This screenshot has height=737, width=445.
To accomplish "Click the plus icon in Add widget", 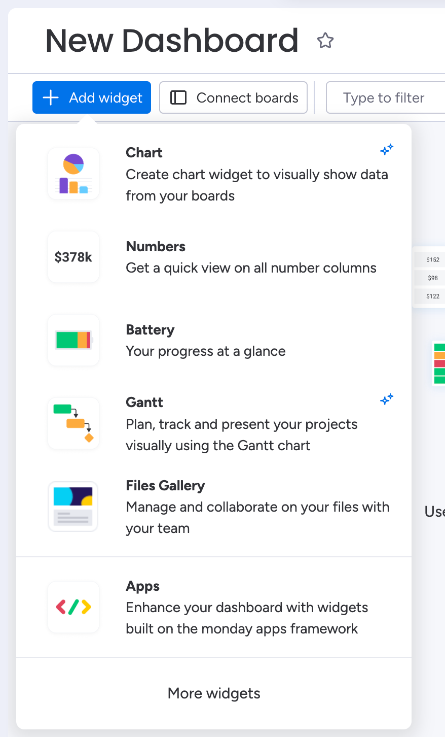I will (51, 97).
